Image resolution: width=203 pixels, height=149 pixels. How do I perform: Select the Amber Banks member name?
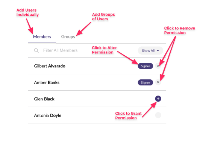pos(47,82)
